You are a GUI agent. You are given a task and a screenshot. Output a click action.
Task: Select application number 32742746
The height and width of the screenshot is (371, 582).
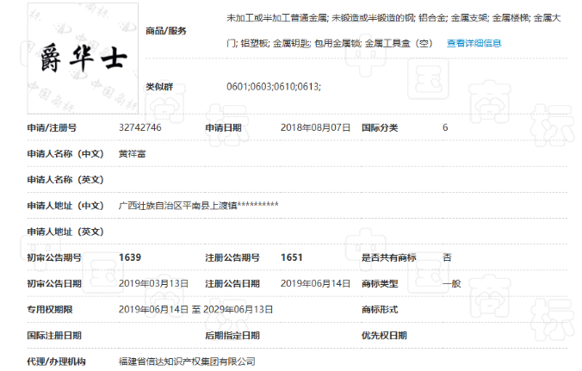140,127
